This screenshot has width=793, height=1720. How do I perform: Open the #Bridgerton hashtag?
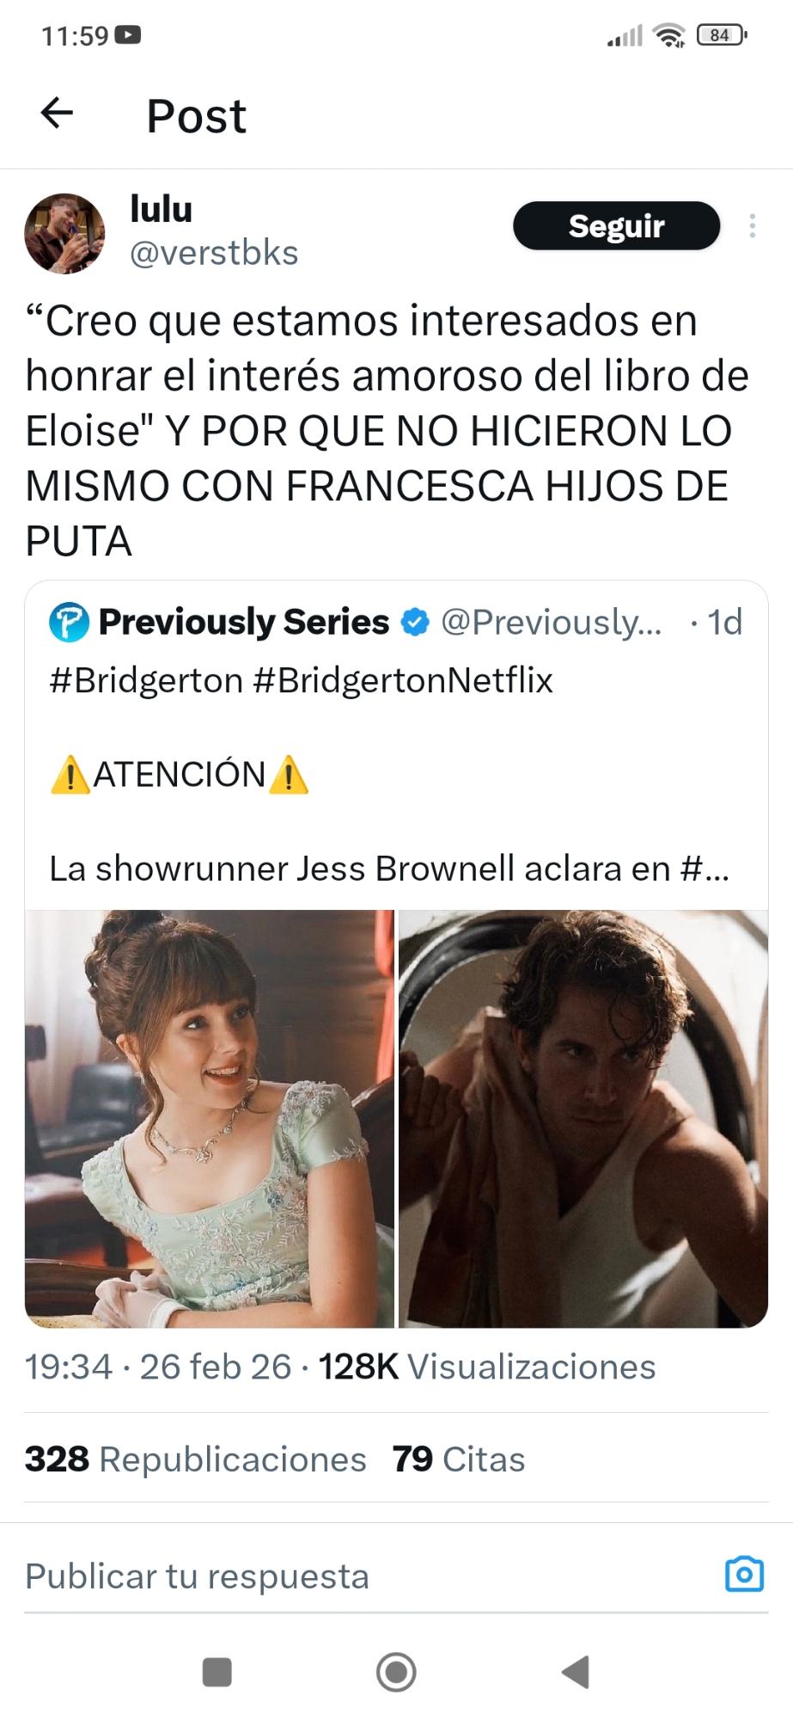(x=146, y=680)
